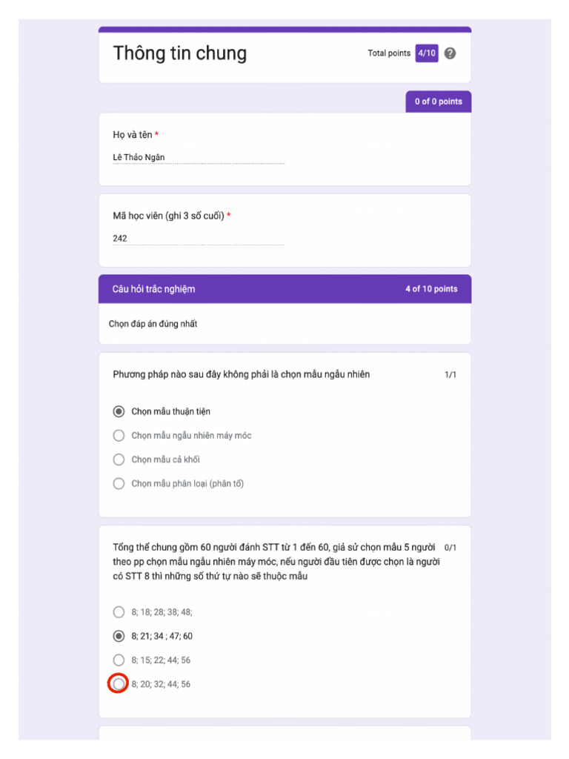
Task: Pick the answer "8; 15; 22; 44; 56"
Action: 119,660
